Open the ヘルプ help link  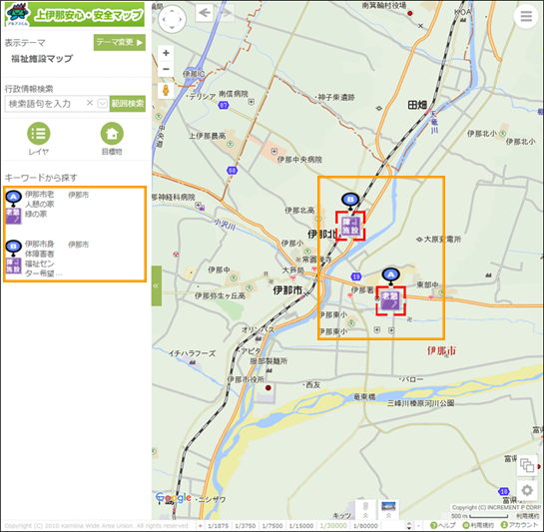click(x=443, y=525)
